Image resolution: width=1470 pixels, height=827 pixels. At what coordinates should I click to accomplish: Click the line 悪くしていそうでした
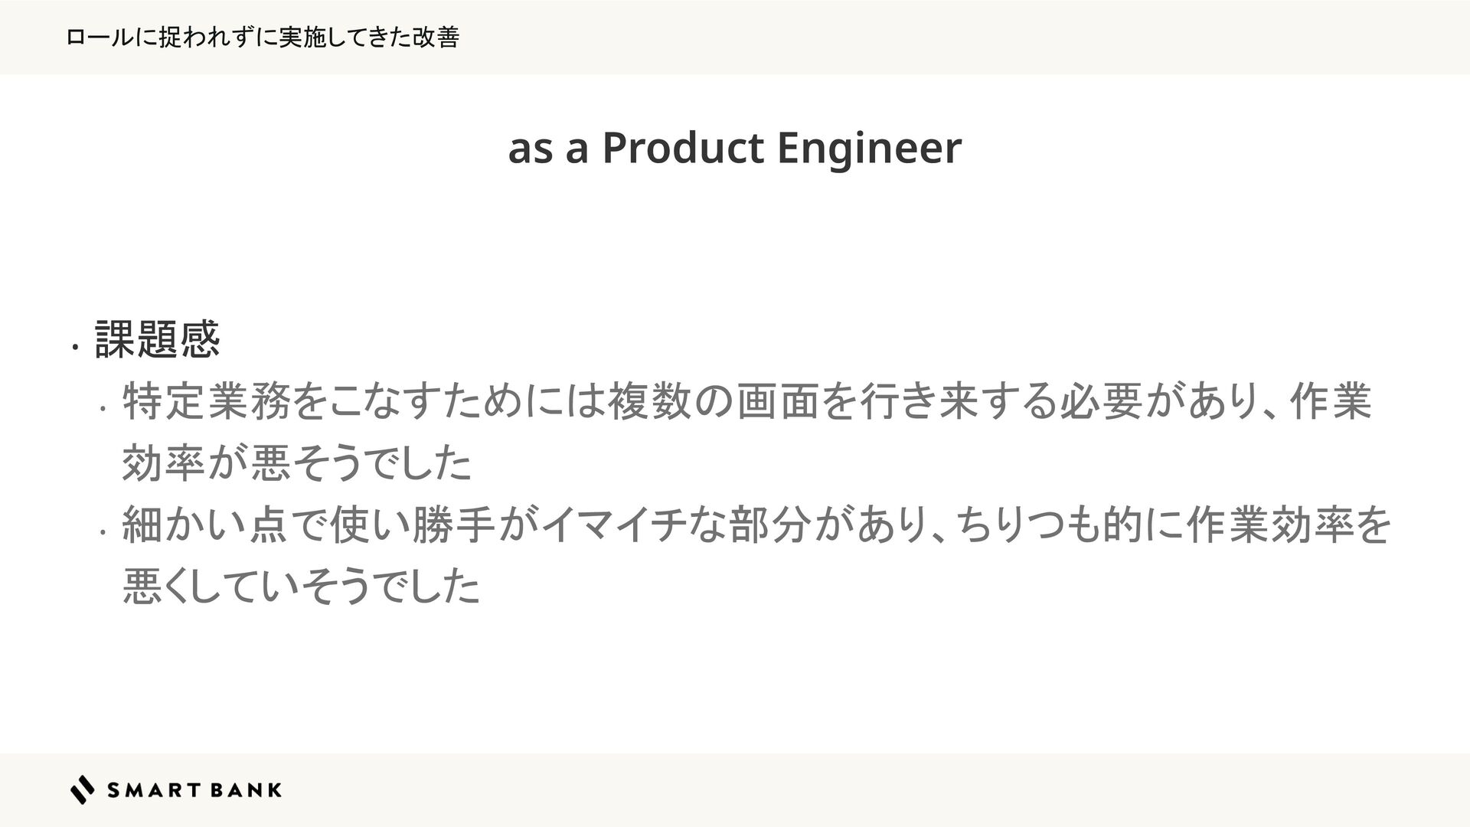click(301, 587)
